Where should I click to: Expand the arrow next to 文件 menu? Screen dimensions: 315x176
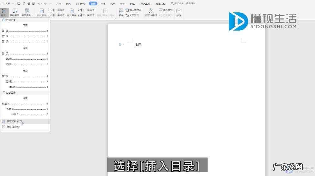tap(13, 3)
